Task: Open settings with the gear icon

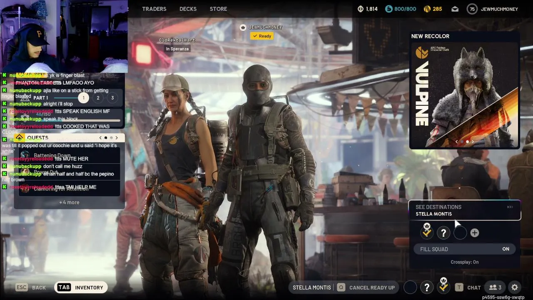Action: pos(515,287)
